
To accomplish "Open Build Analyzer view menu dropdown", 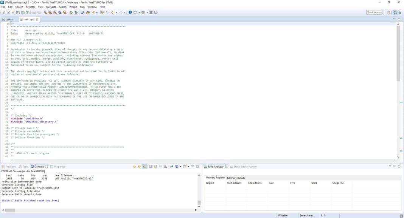I will pyautogui.click(x=390, y=166).
